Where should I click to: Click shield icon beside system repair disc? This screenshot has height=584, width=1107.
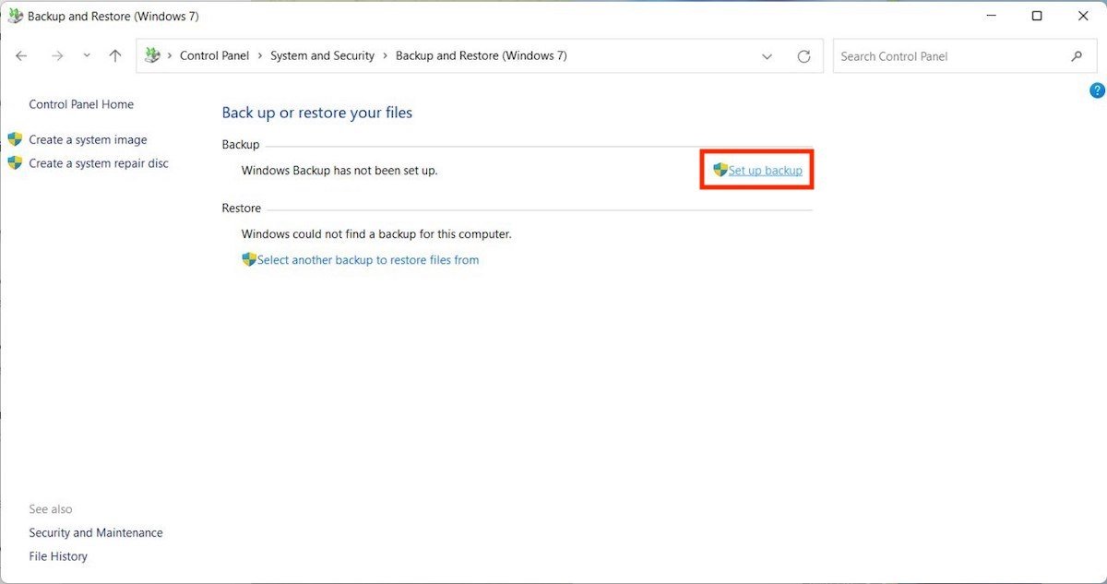15,162
